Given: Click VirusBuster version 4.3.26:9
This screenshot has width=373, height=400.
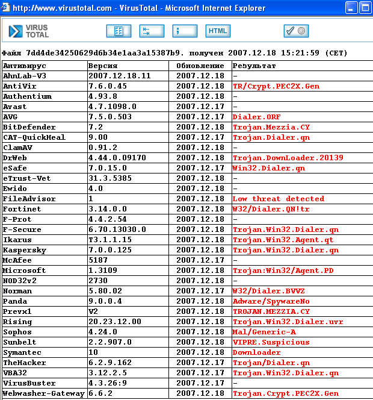Looking at the screenshot, I should click(x=108, y=383).
